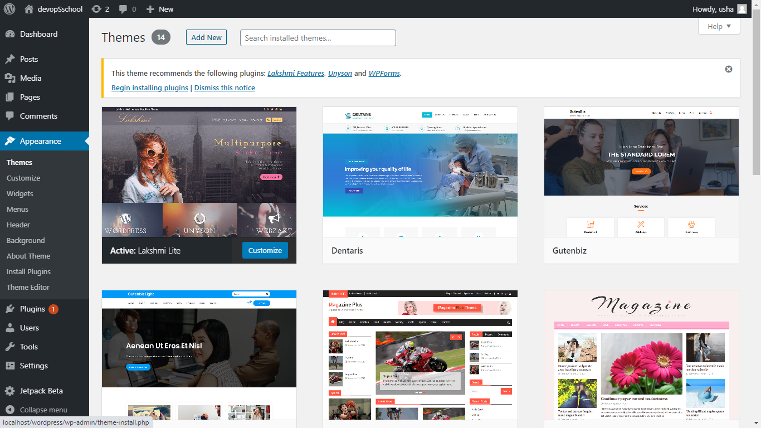Click the New content dropdown in admin bar
Viewport: 761px width, 428px height.
pos(160,9)
